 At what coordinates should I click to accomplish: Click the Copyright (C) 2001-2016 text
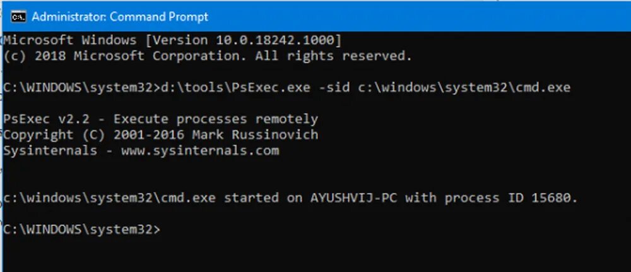[x=94, y=135]
